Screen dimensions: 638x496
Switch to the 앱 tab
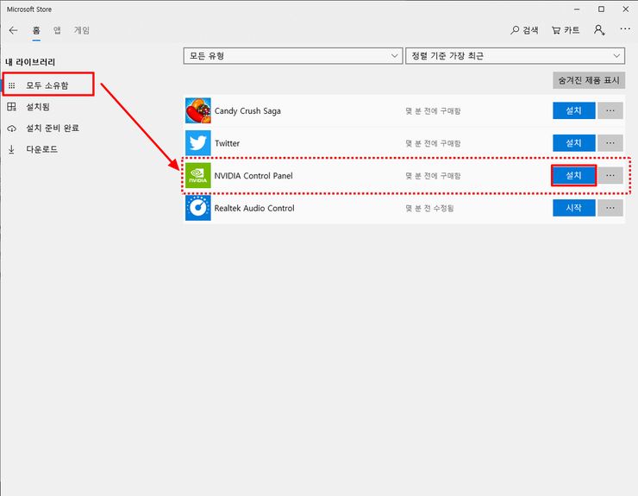(x=57, y=30)
